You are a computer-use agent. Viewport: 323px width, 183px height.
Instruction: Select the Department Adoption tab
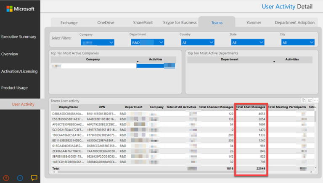click(294, 23)
